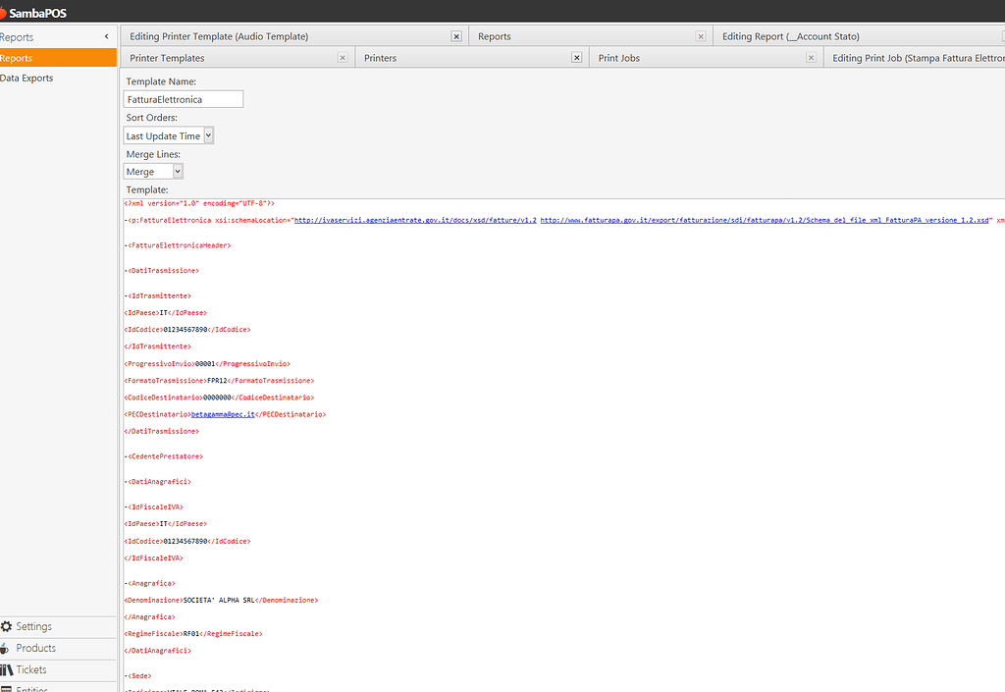Close the Editing Printer Template tab

pos(456,36)
